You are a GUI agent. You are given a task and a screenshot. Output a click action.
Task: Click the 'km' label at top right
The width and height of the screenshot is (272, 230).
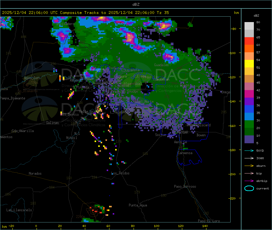tap(236, 13)
